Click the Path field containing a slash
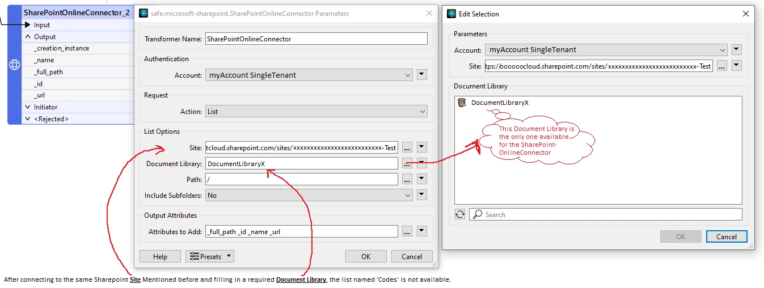Viewport: 764px width, 288px height. pyautogui.click(x=302, y=179)
